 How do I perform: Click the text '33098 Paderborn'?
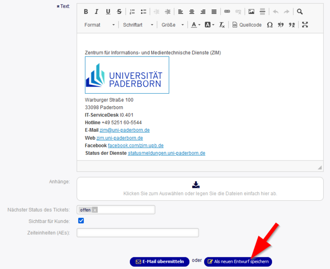pyautogui.click(x=104, y=108)
